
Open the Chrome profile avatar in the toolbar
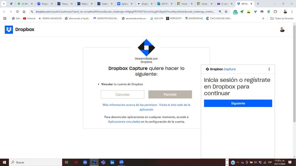pyautogui.click(x=285, y=12)
